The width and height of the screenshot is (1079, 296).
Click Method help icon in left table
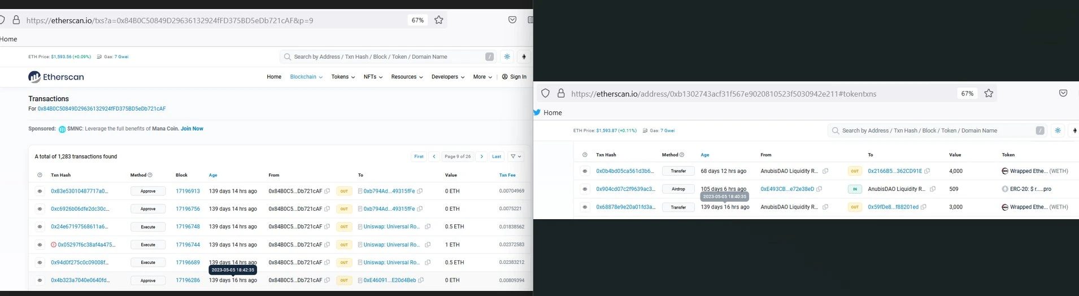(x=150, y=175)
